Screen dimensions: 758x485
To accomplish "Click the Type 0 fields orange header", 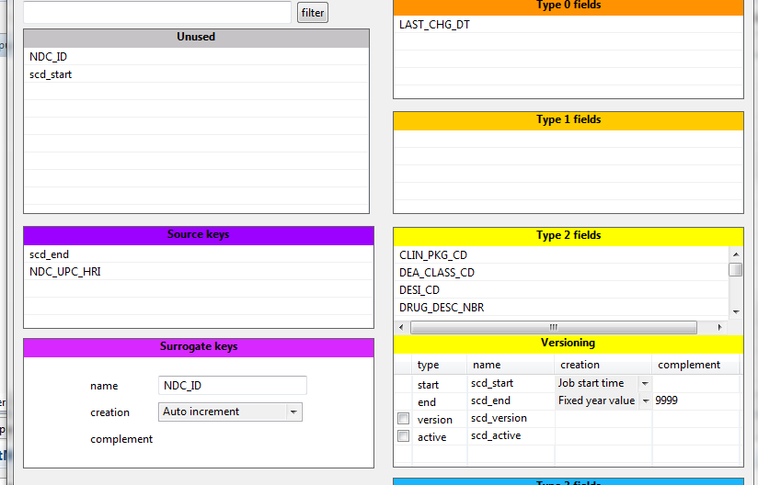I will click(x=568, y=6).
